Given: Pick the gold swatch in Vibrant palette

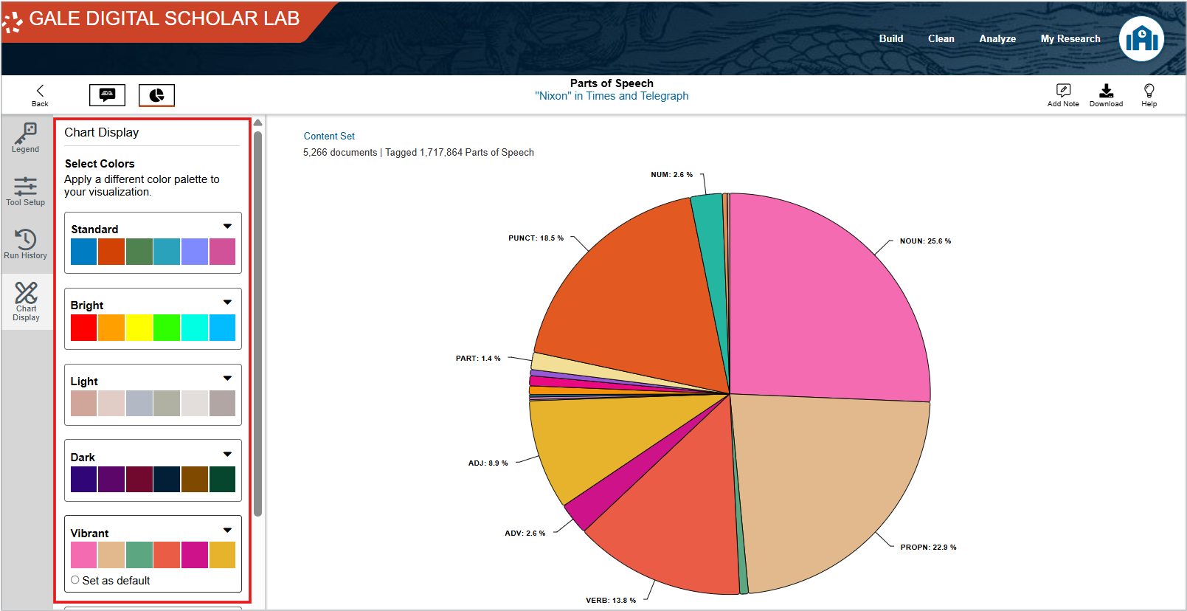Looking at the screenshot, I should pyautogui.click(x=222, y=555).
